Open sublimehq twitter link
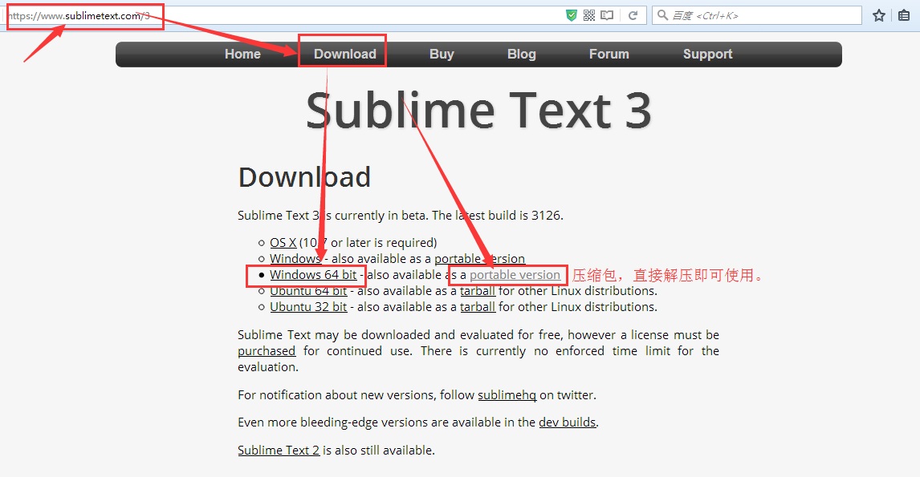The image size is (920, 477). (x=507, y=395)
